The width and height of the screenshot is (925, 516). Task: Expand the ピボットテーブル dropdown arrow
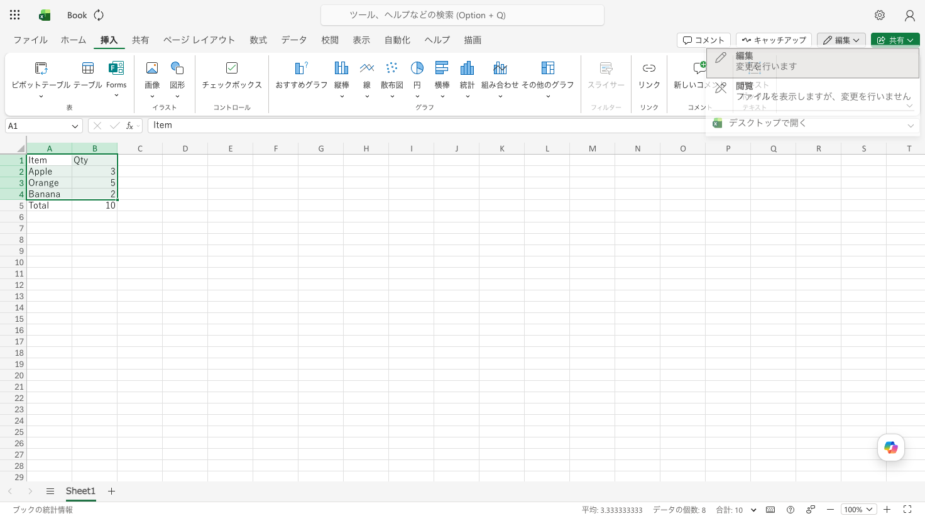(41, 96)
